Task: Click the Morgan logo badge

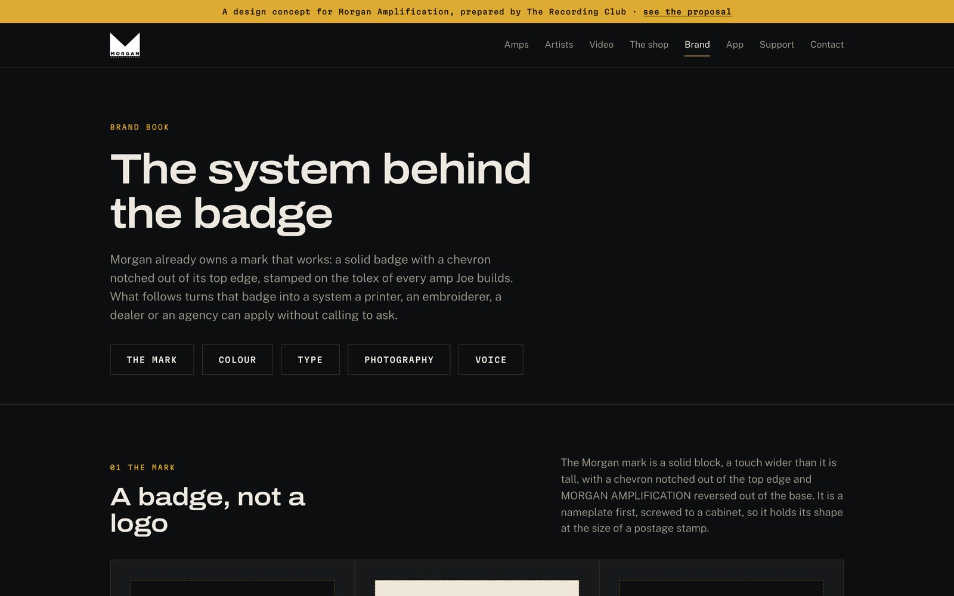Action: pos(125,45)
